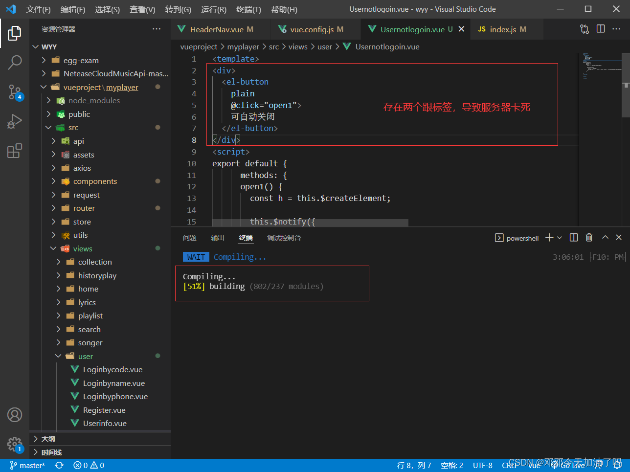The height and width of the screenshot is (472, 630).
Task: Switch to the HeaderNav.vue tab
Action: [221, 29]
